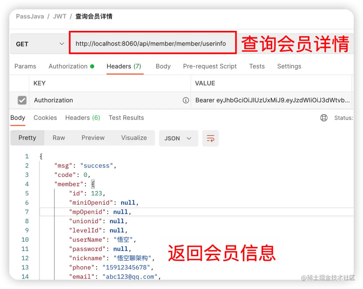Click the info icon on the Authorization header row
The width and height of the screenshot is (363, 289).
coord(186,100)
